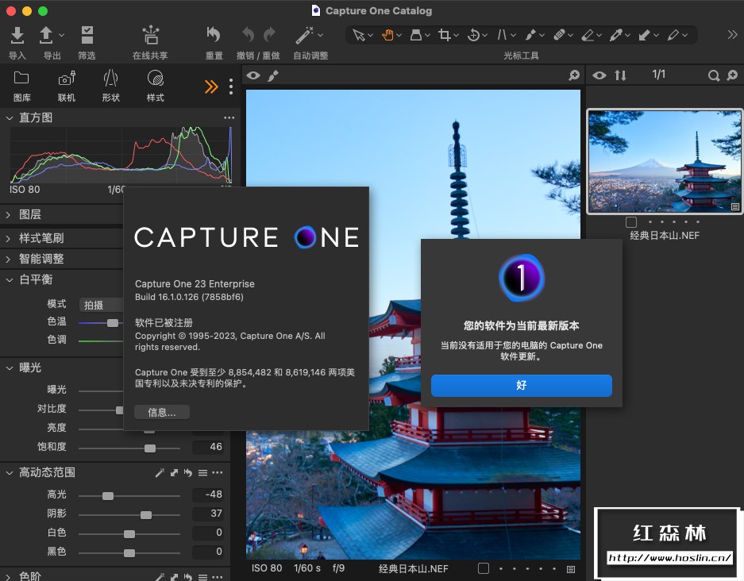Click the Info (信息...) button
This screenshot has height=581, width=744.
tap(161, 412)
